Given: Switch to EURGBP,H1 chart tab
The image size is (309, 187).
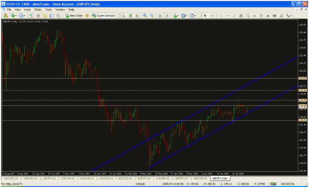Looking at the screenshot, I should 163,178.
